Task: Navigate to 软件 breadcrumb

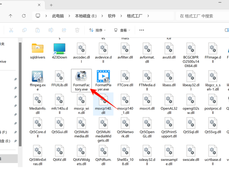Action: point(112,16)
